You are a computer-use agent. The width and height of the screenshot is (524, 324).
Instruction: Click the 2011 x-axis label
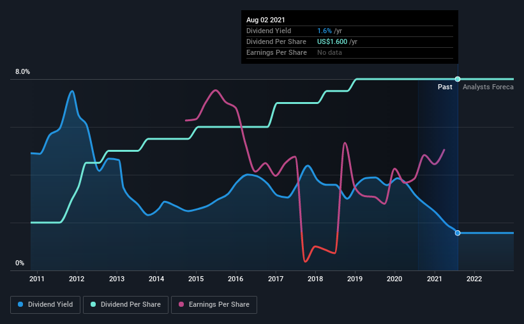pos(37,279)
